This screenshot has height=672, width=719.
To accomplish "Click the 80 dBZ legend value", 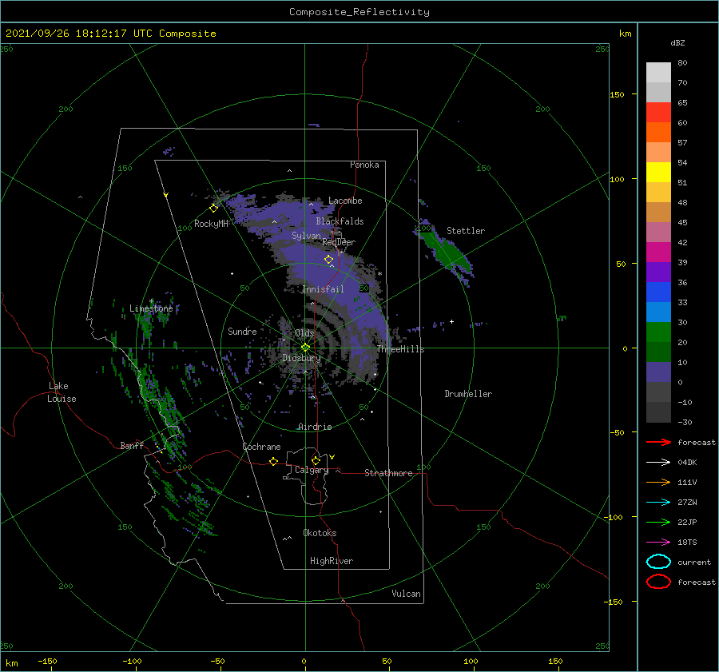I will (x=682, y=63).
